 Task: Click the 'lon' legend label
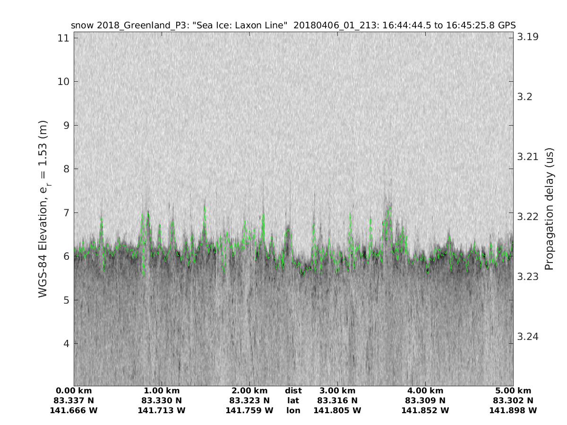(x=293, y=410)
